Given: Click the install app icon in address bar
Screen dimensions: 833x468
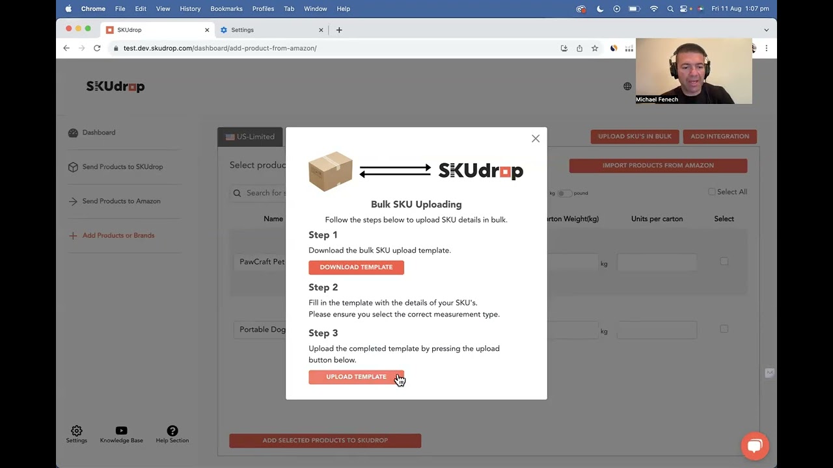Looking at the screenshot, I should (x=564, y=48).
